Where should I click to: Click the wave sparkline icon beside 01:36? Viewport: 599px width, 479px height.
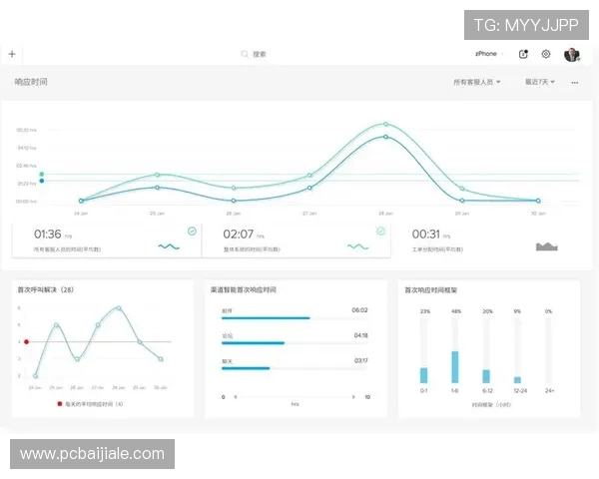point(168,245)
